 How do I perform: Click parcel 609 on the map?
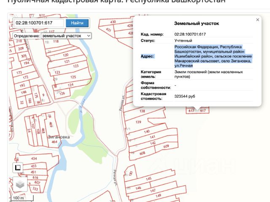tap(166, 146)
